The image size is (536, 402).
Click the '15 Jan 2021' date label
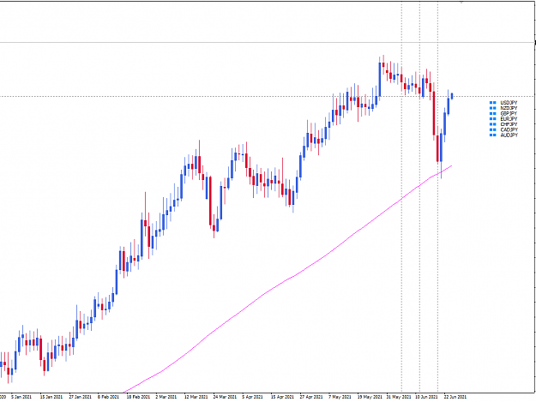(x=51, y=397)
